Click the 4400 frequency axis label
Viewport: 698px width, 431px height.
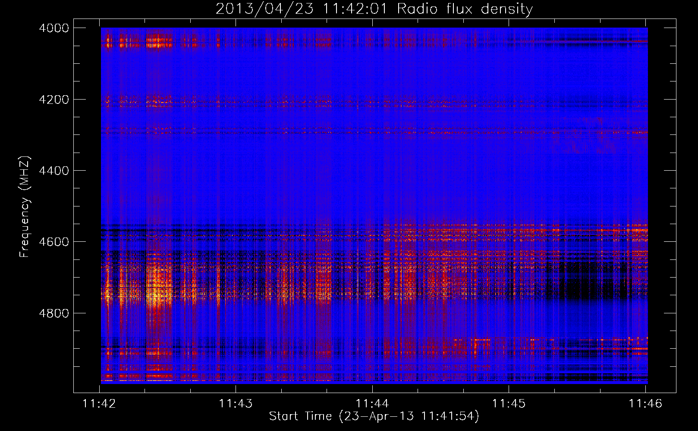54,171
